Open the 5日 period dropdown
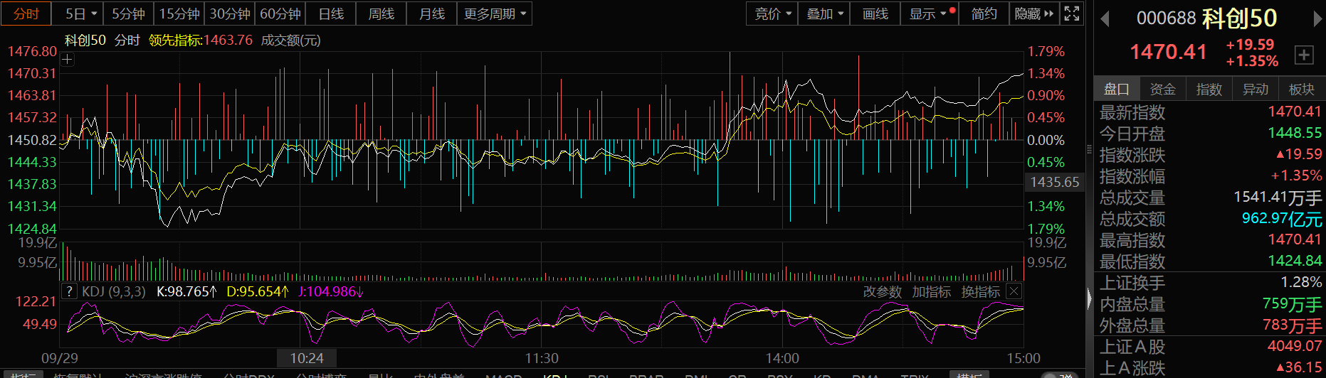Image resolution: width=1326 pixels, height=378 pixels. 80,13
